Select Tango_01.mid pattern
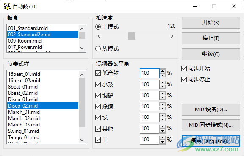 (x=43, y=137)
